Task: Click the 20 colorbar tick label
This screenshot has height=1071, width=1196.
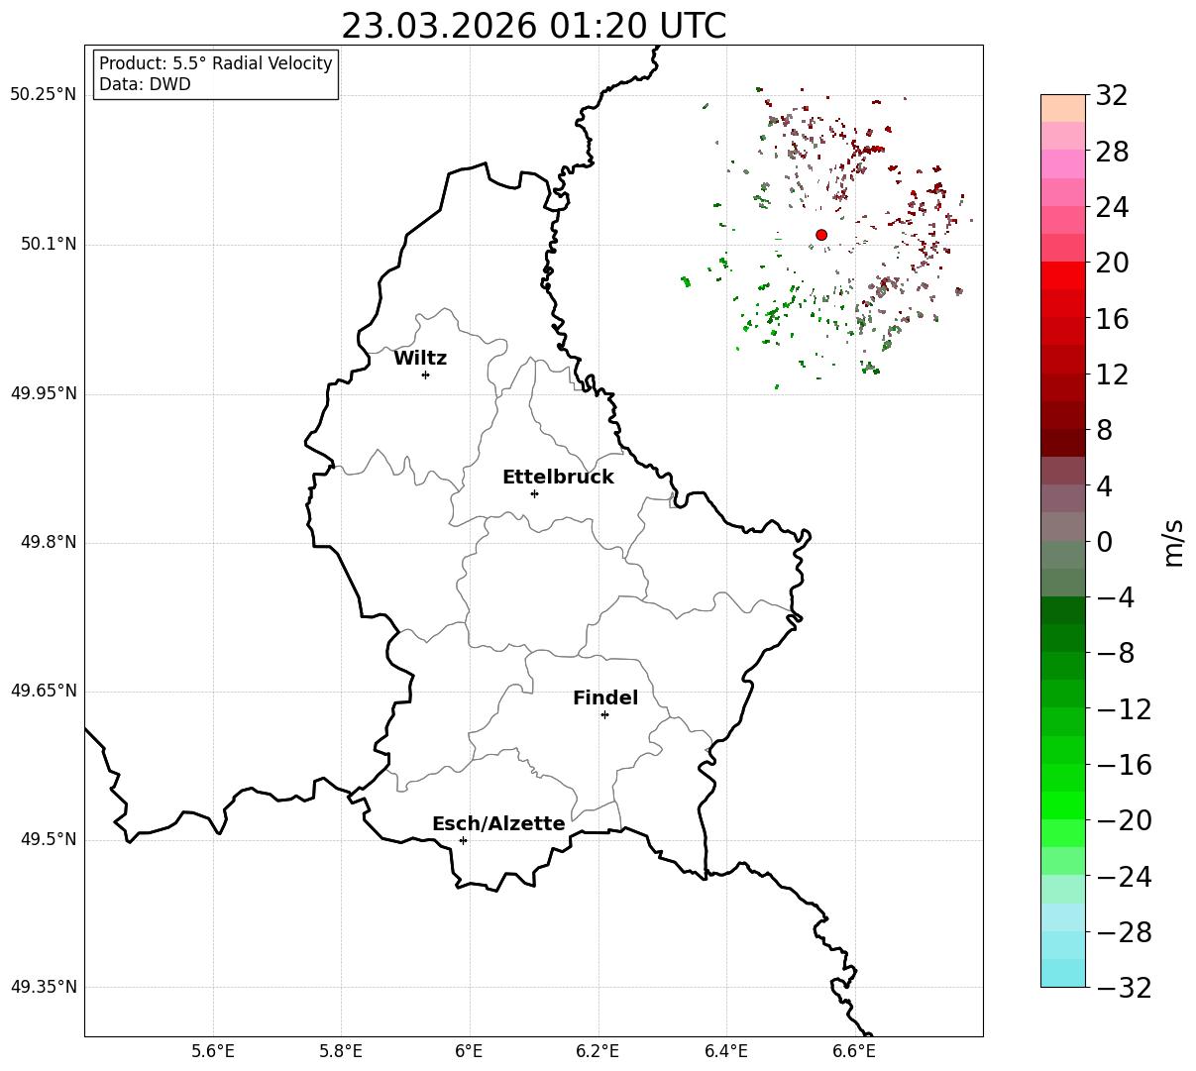Action: 1111,264
